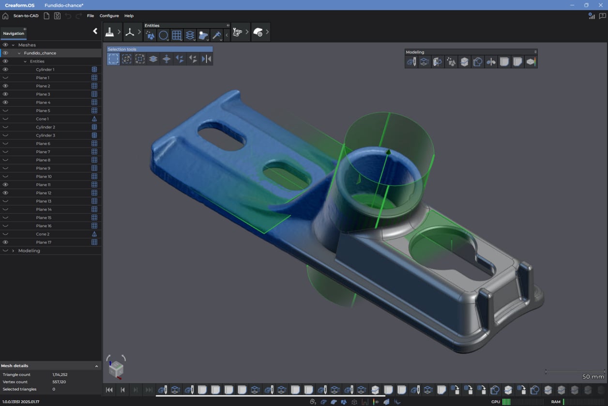Switch to the Navigation tab
The image size is (608, 406).
point(14,33)
